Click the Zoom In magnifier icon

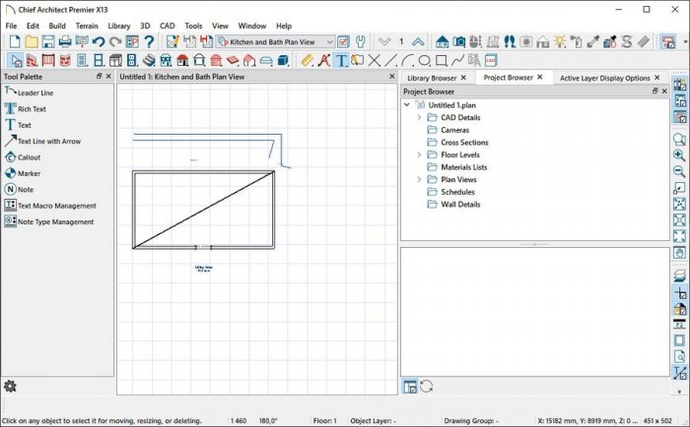(x=679, y=155)
